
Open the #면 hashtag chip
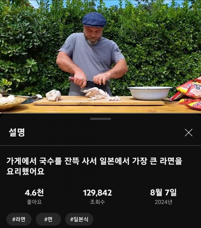(48, 219)
